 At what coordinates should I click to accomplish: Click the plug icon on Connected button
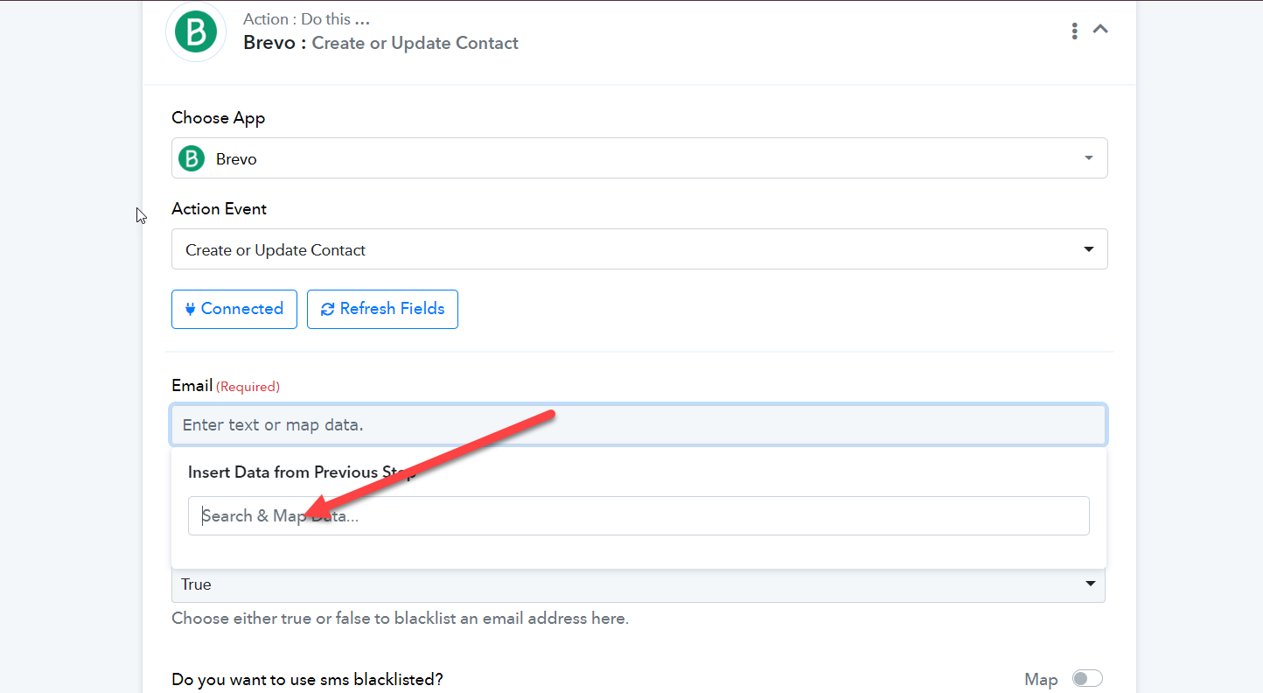tap(190, 309)
